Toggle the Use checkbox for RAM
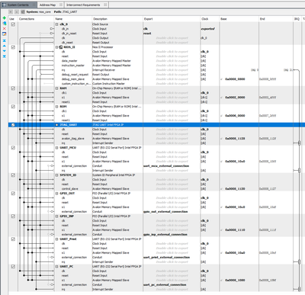This screenshot has height=295, width=305. 13,88
